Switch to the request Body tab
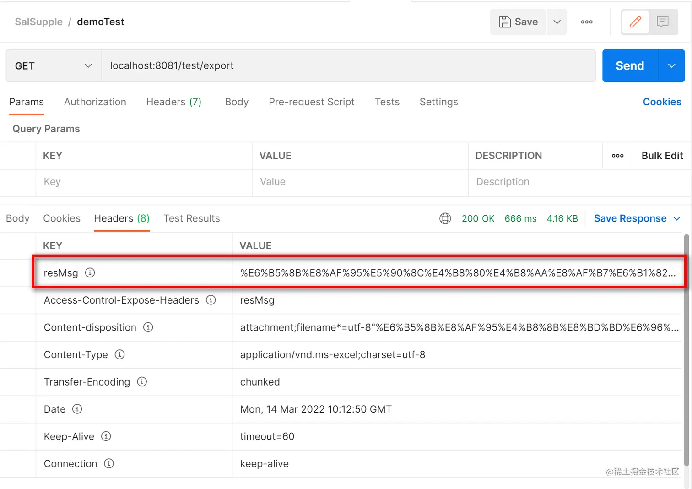Viewport: 692px width, 489px height. click(x=237, y=102)
